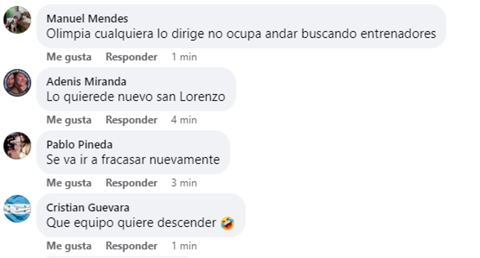Open Cristian Guevara's flag avatar
The width and height of the screenshot is (480, 258).
(x=17, y=209)
